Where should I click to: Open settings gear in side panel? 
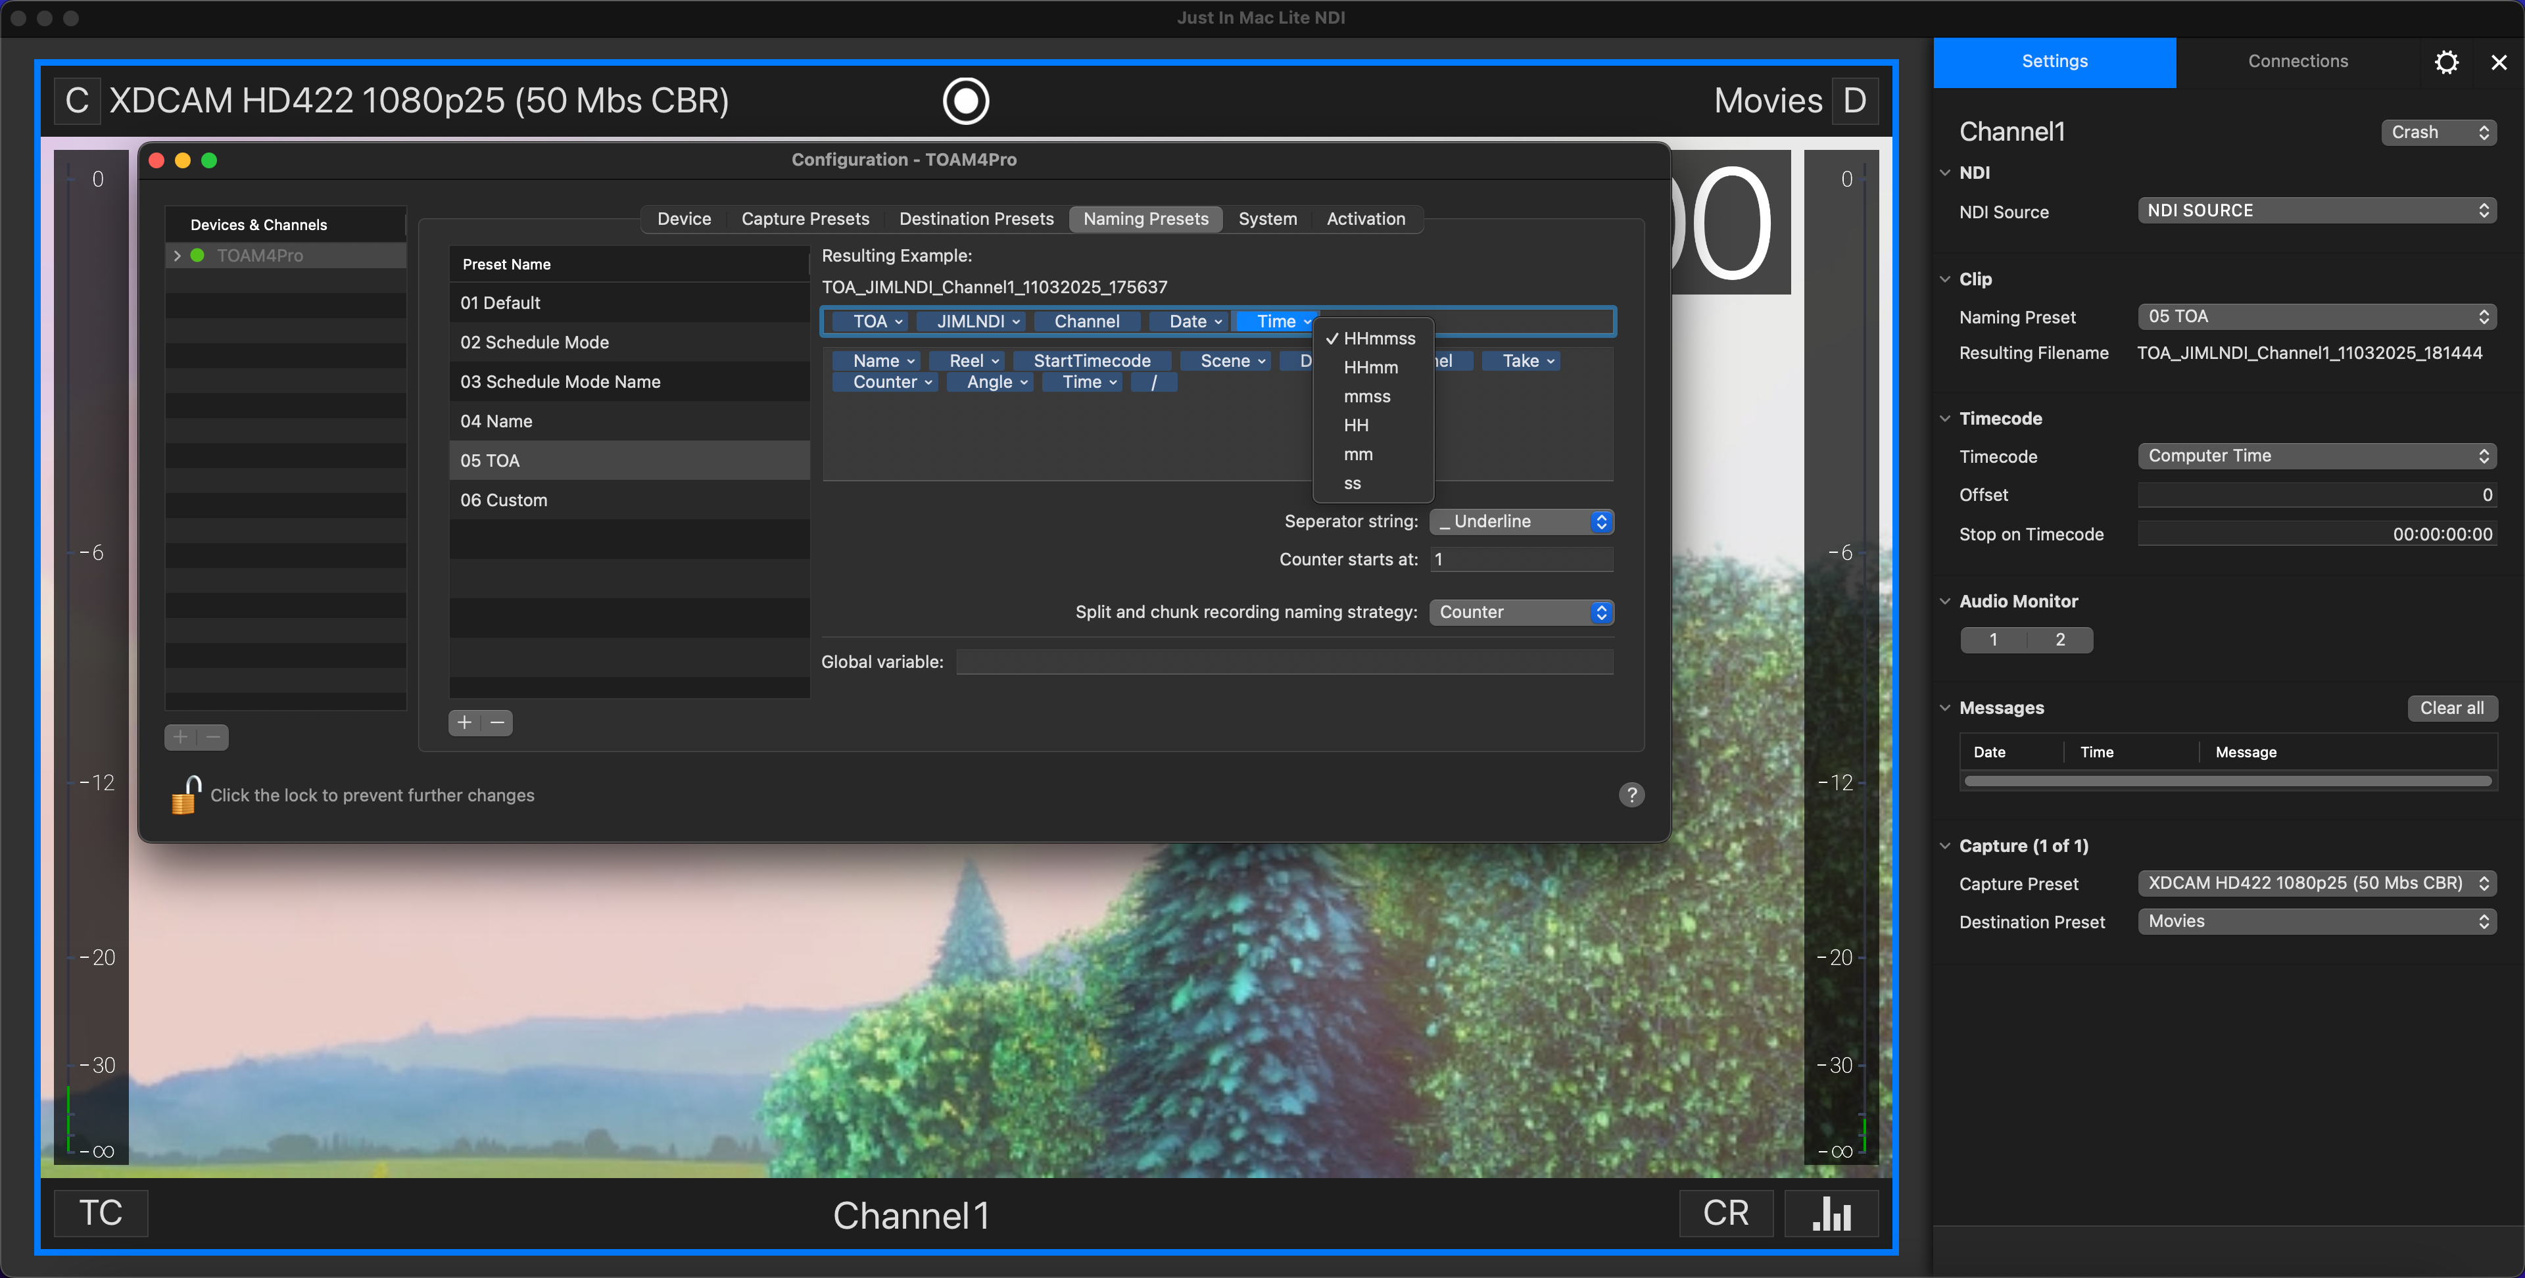click(x=2447, y=62)
